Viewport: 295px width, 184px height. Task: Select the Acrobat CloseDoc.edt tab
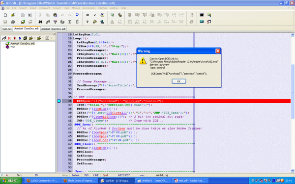pyautogui.click(x=27, y=28)
